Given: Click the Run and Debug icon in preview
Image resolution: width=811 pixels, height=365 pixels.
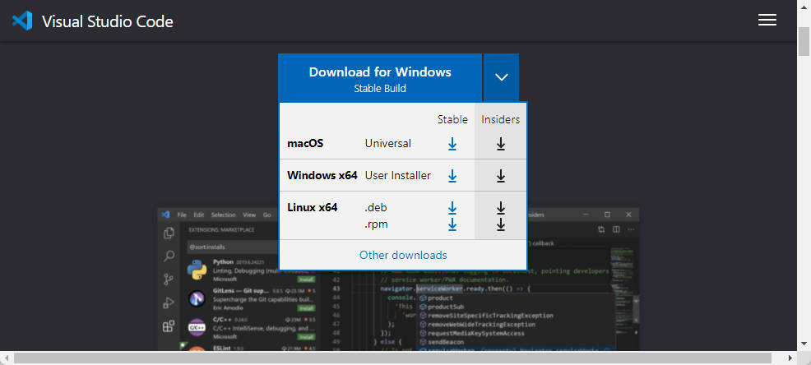Looking at the screenshot, I should [x=169, y=303].
